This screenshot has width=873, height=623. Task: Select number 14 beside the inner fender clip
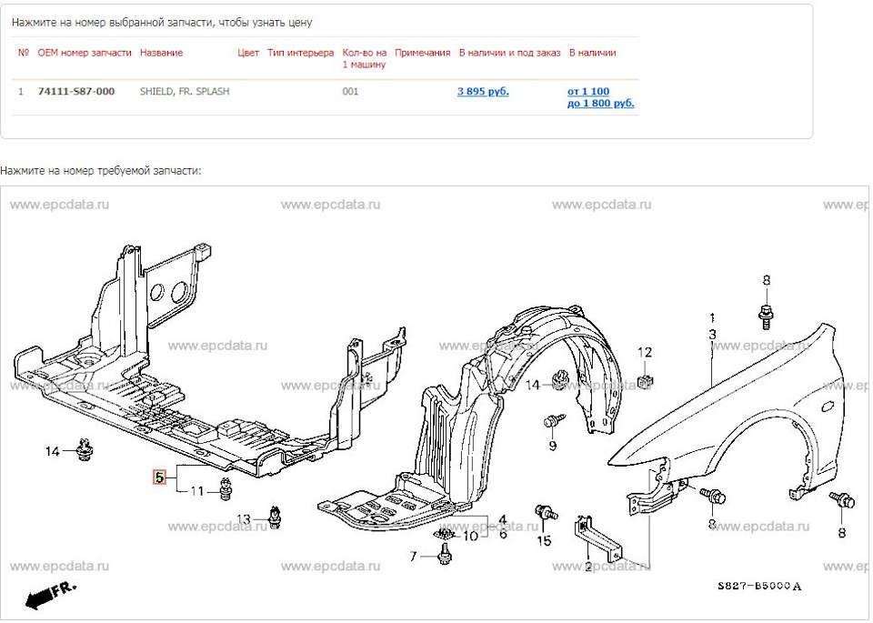(x=533, y=385)
